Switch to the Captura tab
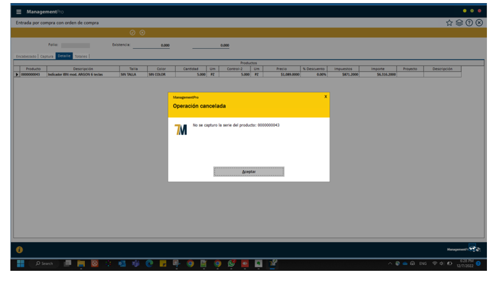 click(x=47, y=56)
